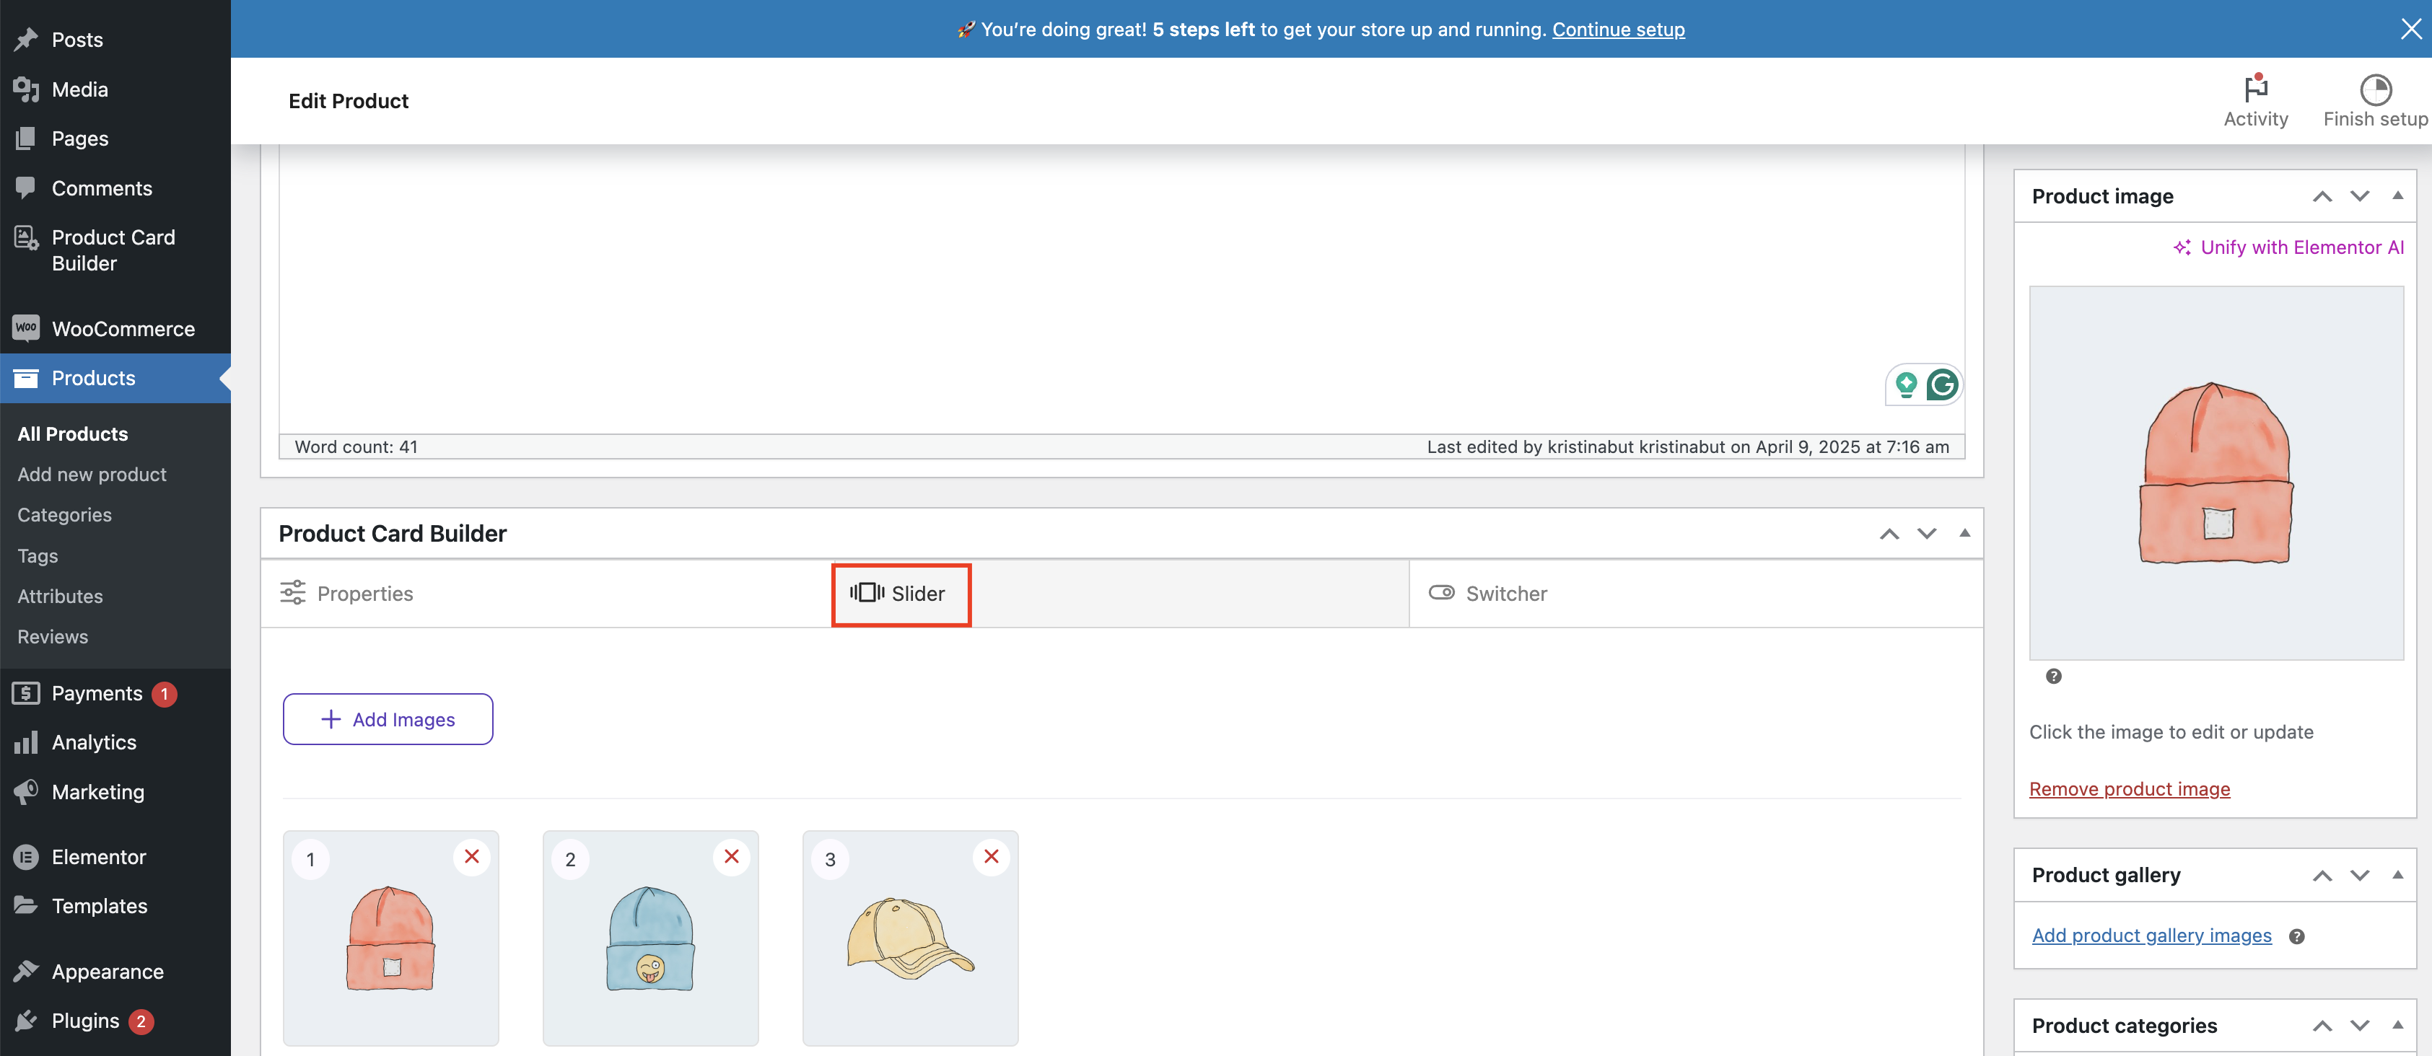Click the Word count: 41 text
2432x1056 pixels.
tap(356, 446)
